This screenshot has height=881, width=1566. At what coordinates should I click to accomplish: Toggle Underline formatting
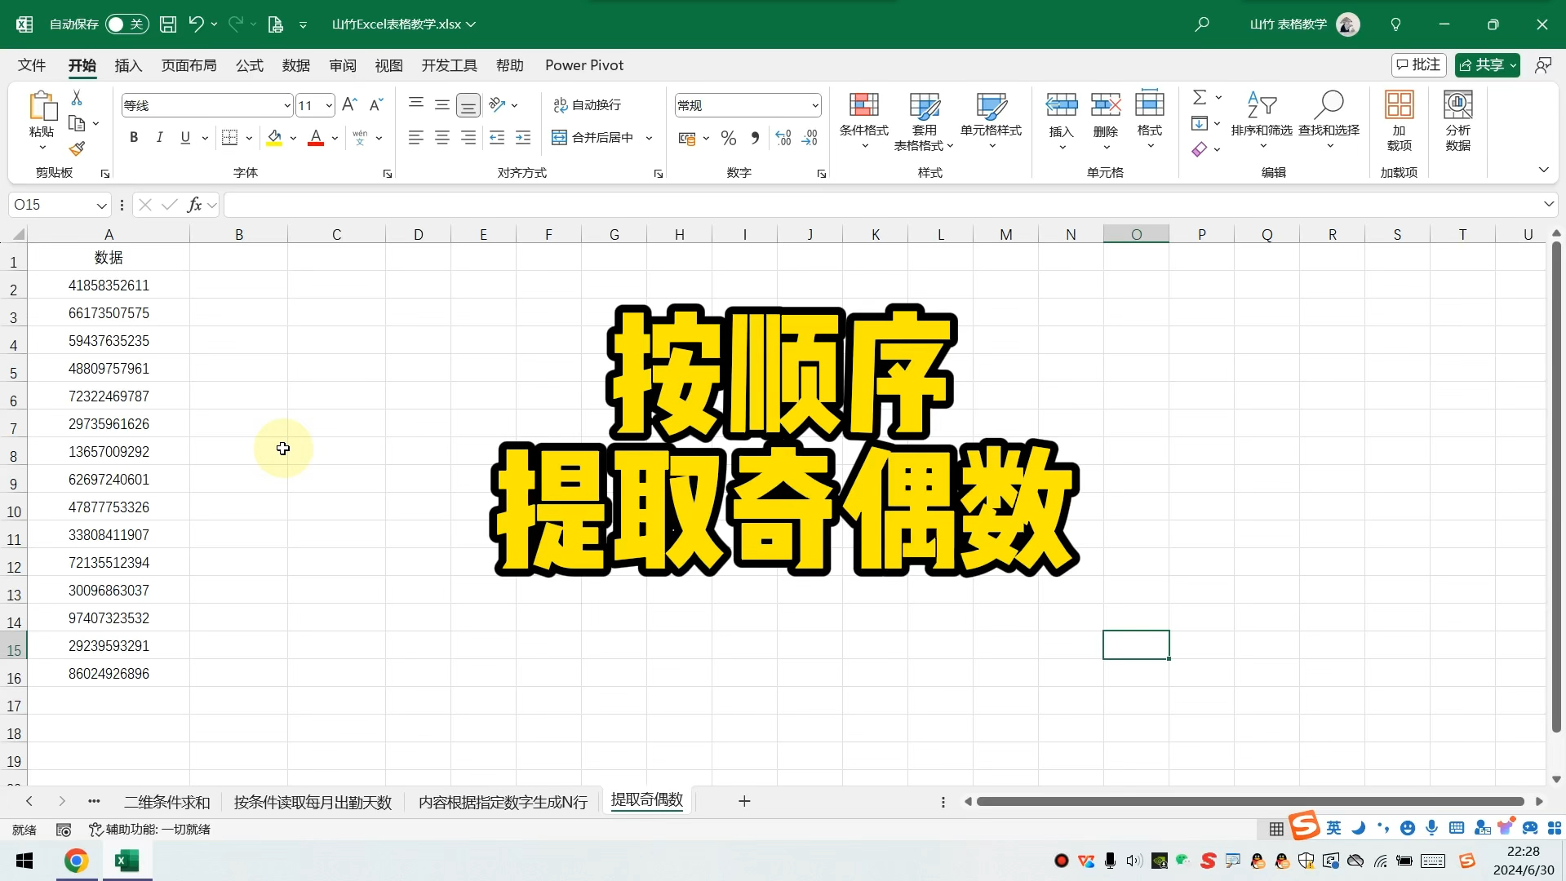[186, 138]
